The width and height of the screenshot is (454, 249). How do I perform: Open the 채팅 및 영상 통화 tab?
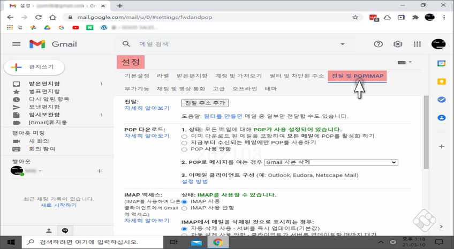point(180,88)
